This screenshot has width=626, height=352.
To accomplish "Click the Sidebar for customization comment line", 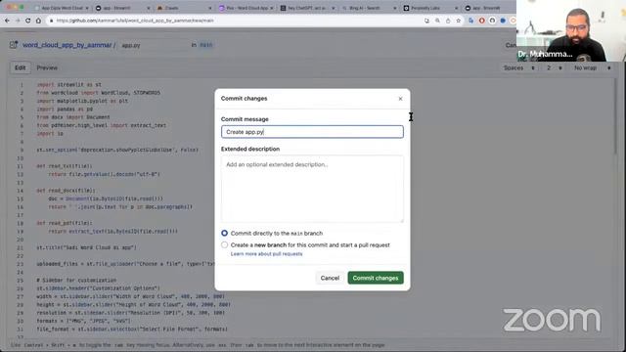I will pyautogui.click(x=76, y=281).
